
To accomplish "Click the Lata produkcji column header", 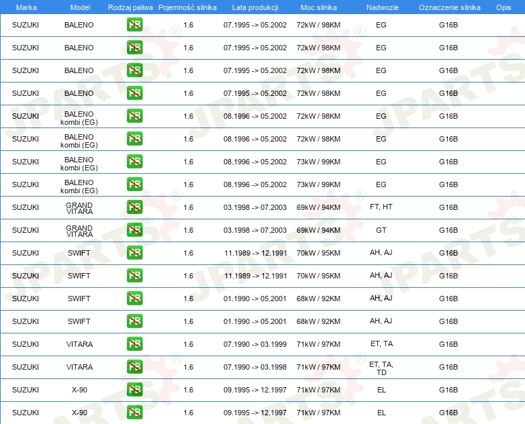I will click(255, 7).
